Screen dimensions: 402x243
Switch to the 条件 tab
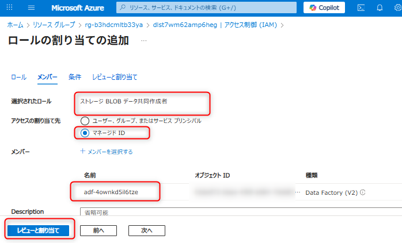click(x=75, y=77)
